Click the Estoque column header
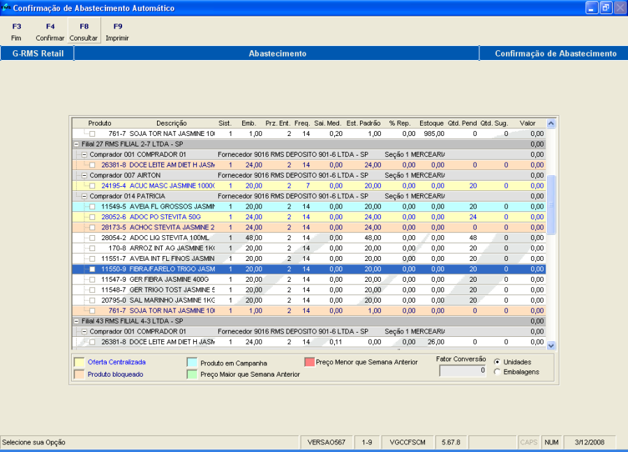 431,123
